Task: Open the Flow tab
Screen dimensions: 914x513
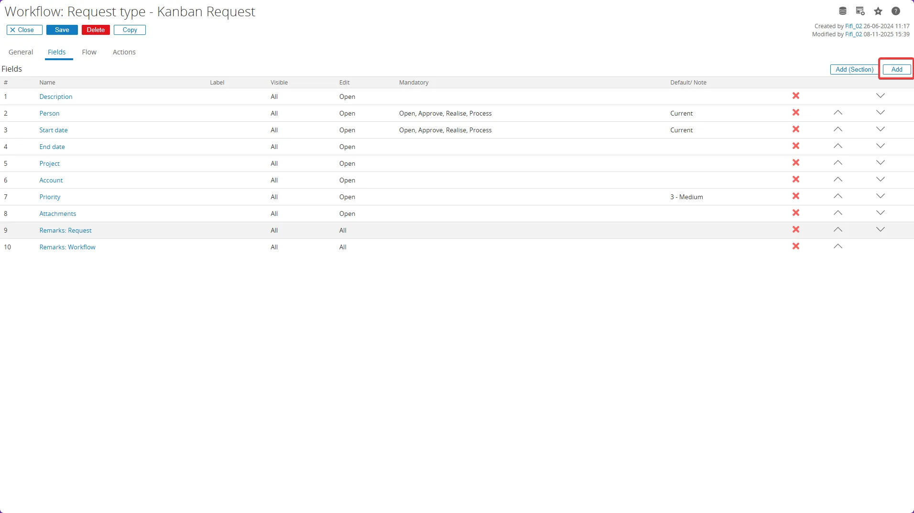Action: 89,52
